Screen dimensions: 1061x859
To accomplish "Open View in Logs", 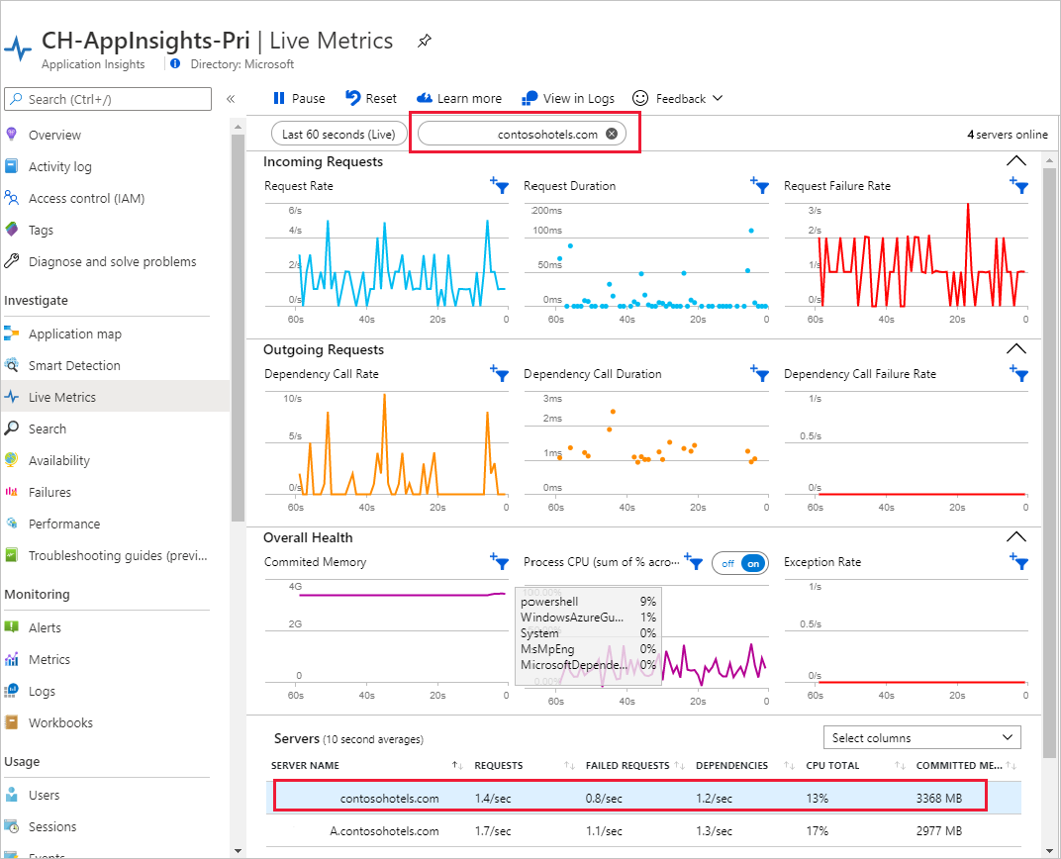I will tap(568, 98).
